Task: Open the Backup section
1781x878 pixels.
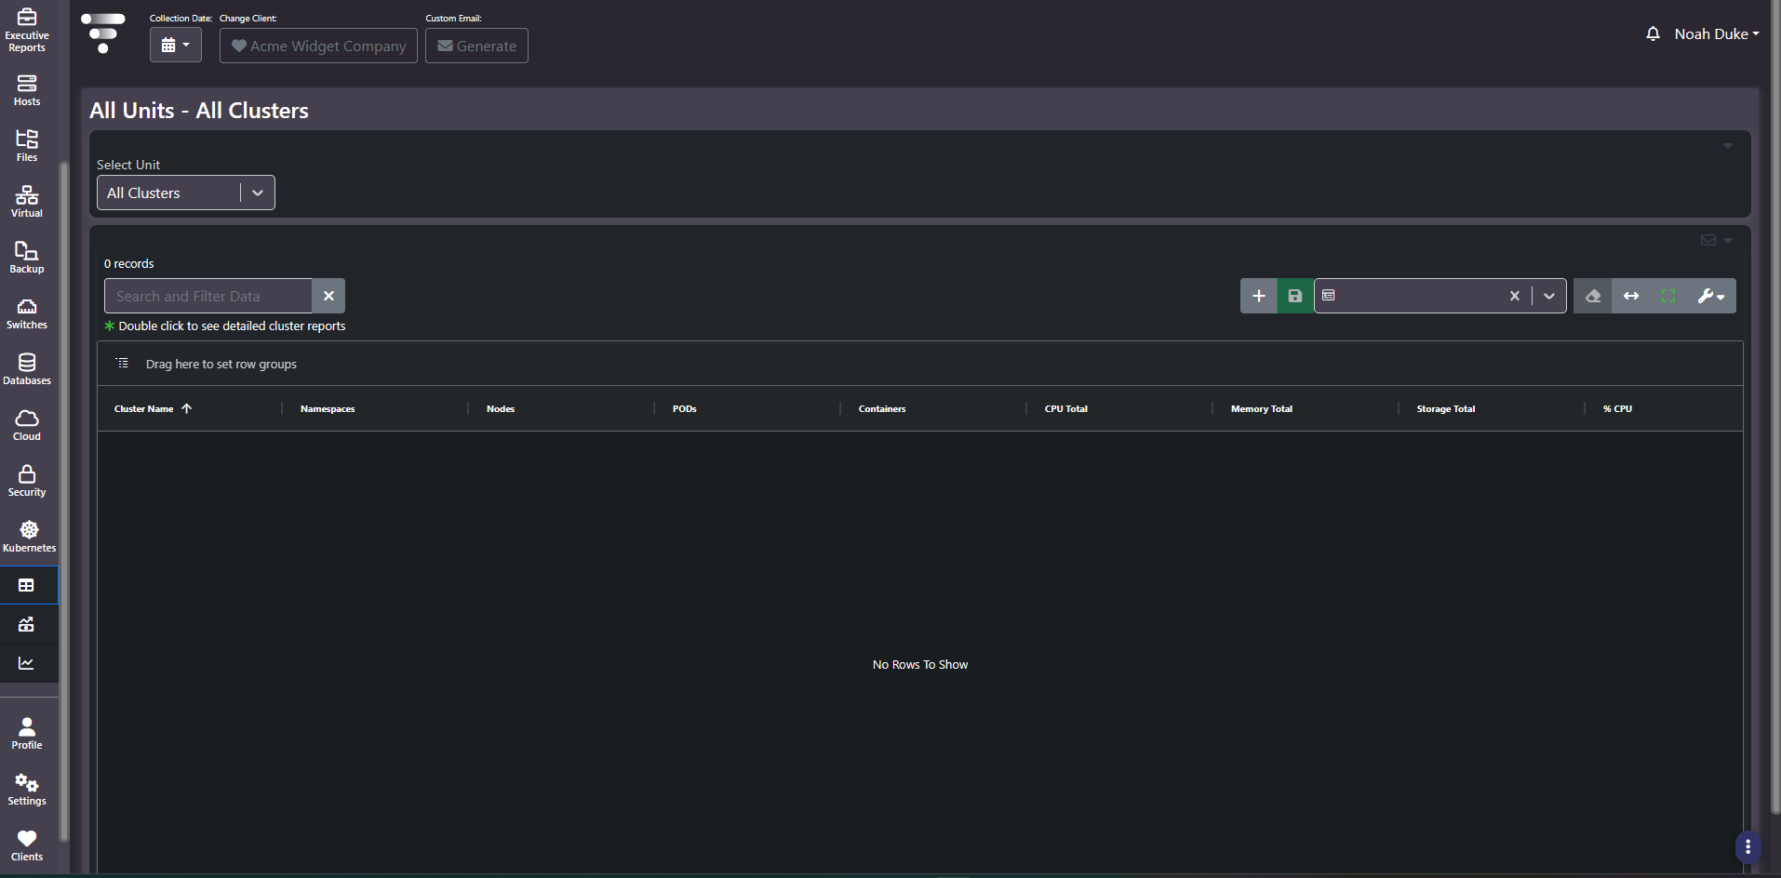Action: (27, 258)
